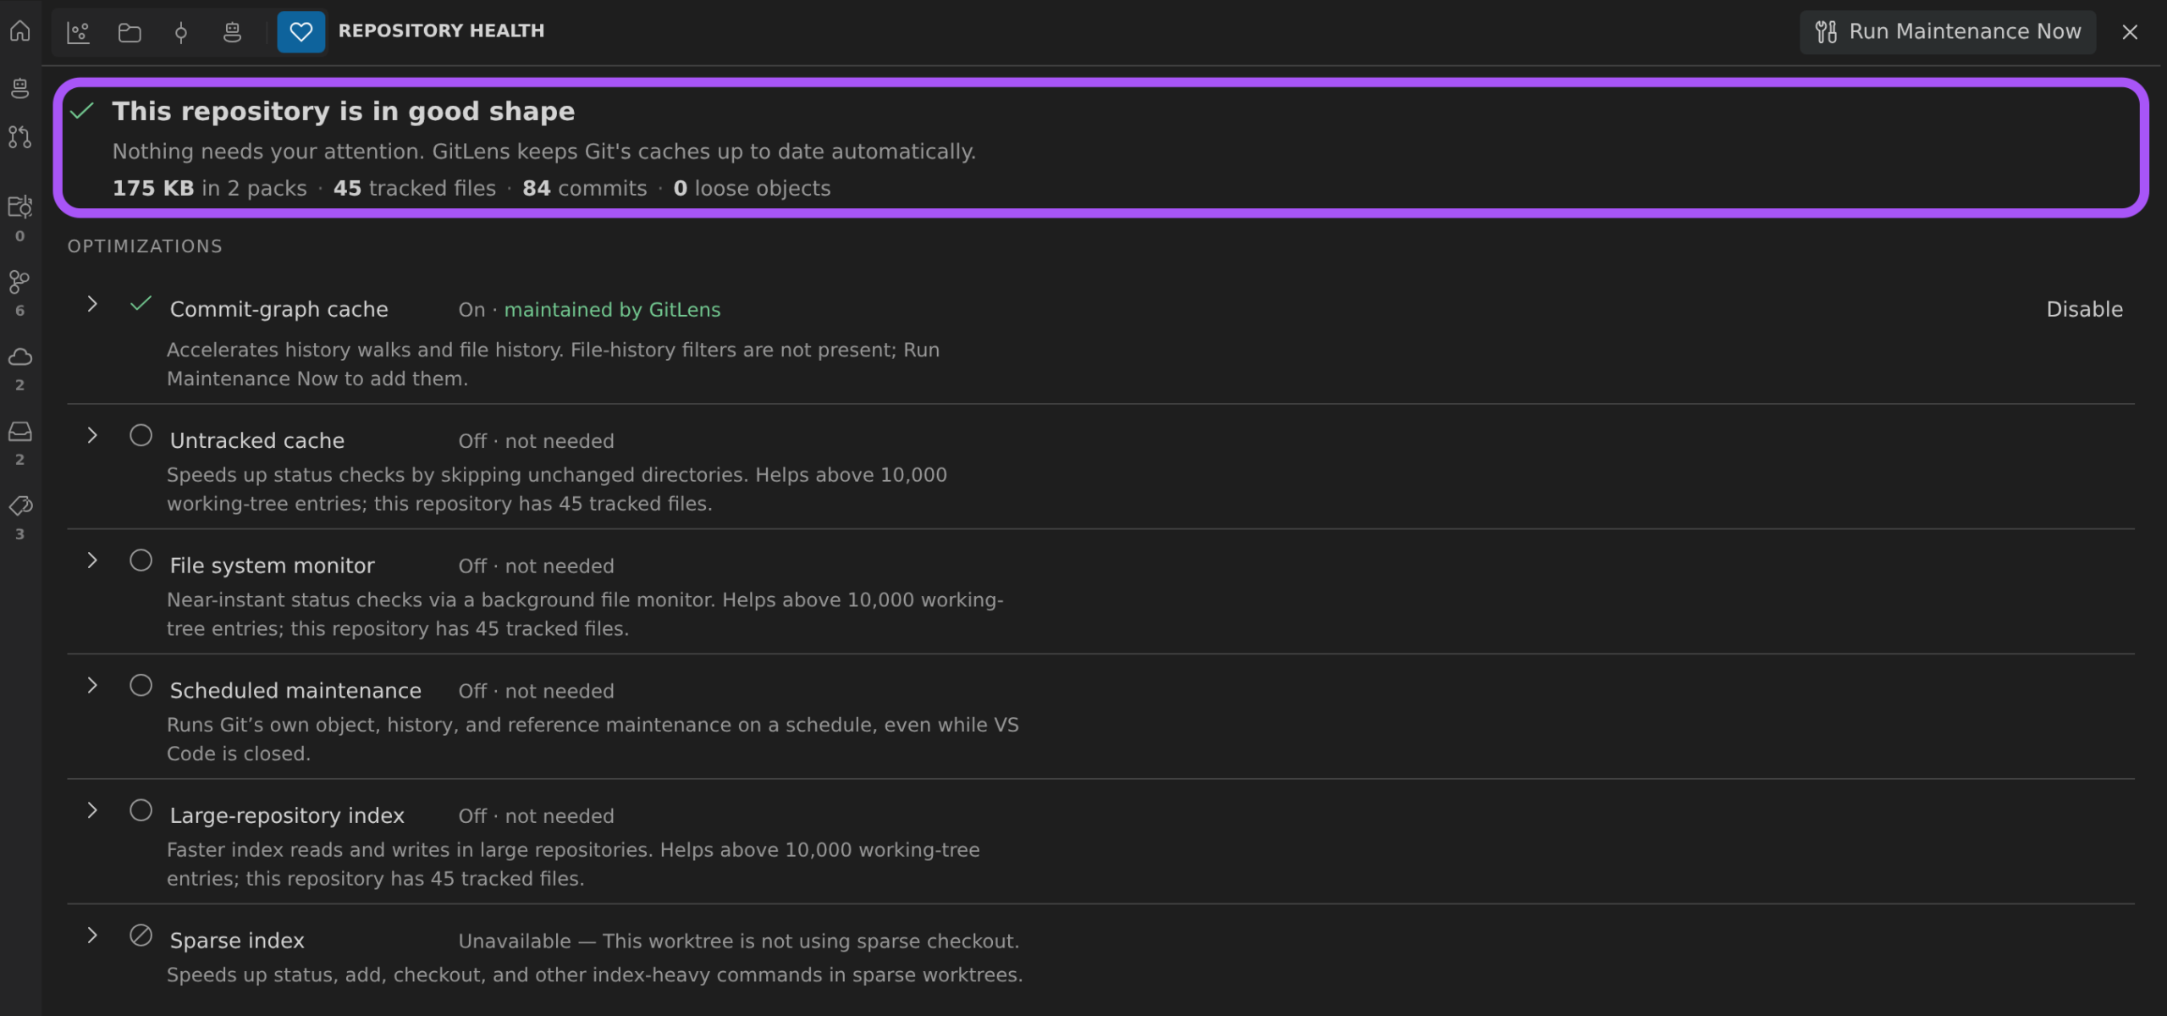2167x1016 pixels.
Task: Expand the Commit-graph cache row
Action: pyautogui.click(x=92, y=304)
